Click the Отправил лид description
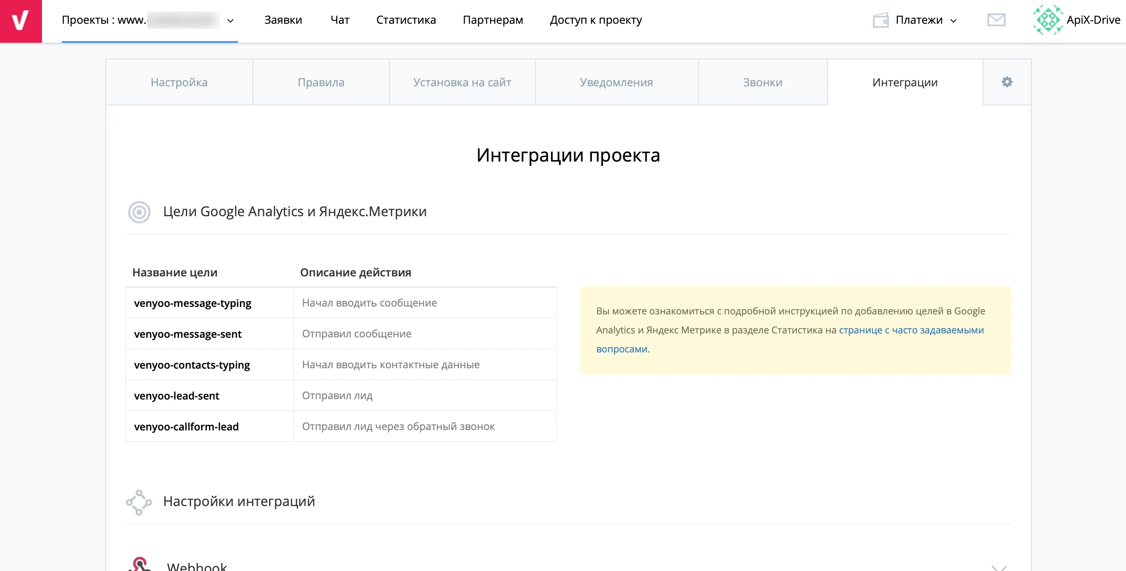This screenshot has width=1126, height=571. [337, 396]
